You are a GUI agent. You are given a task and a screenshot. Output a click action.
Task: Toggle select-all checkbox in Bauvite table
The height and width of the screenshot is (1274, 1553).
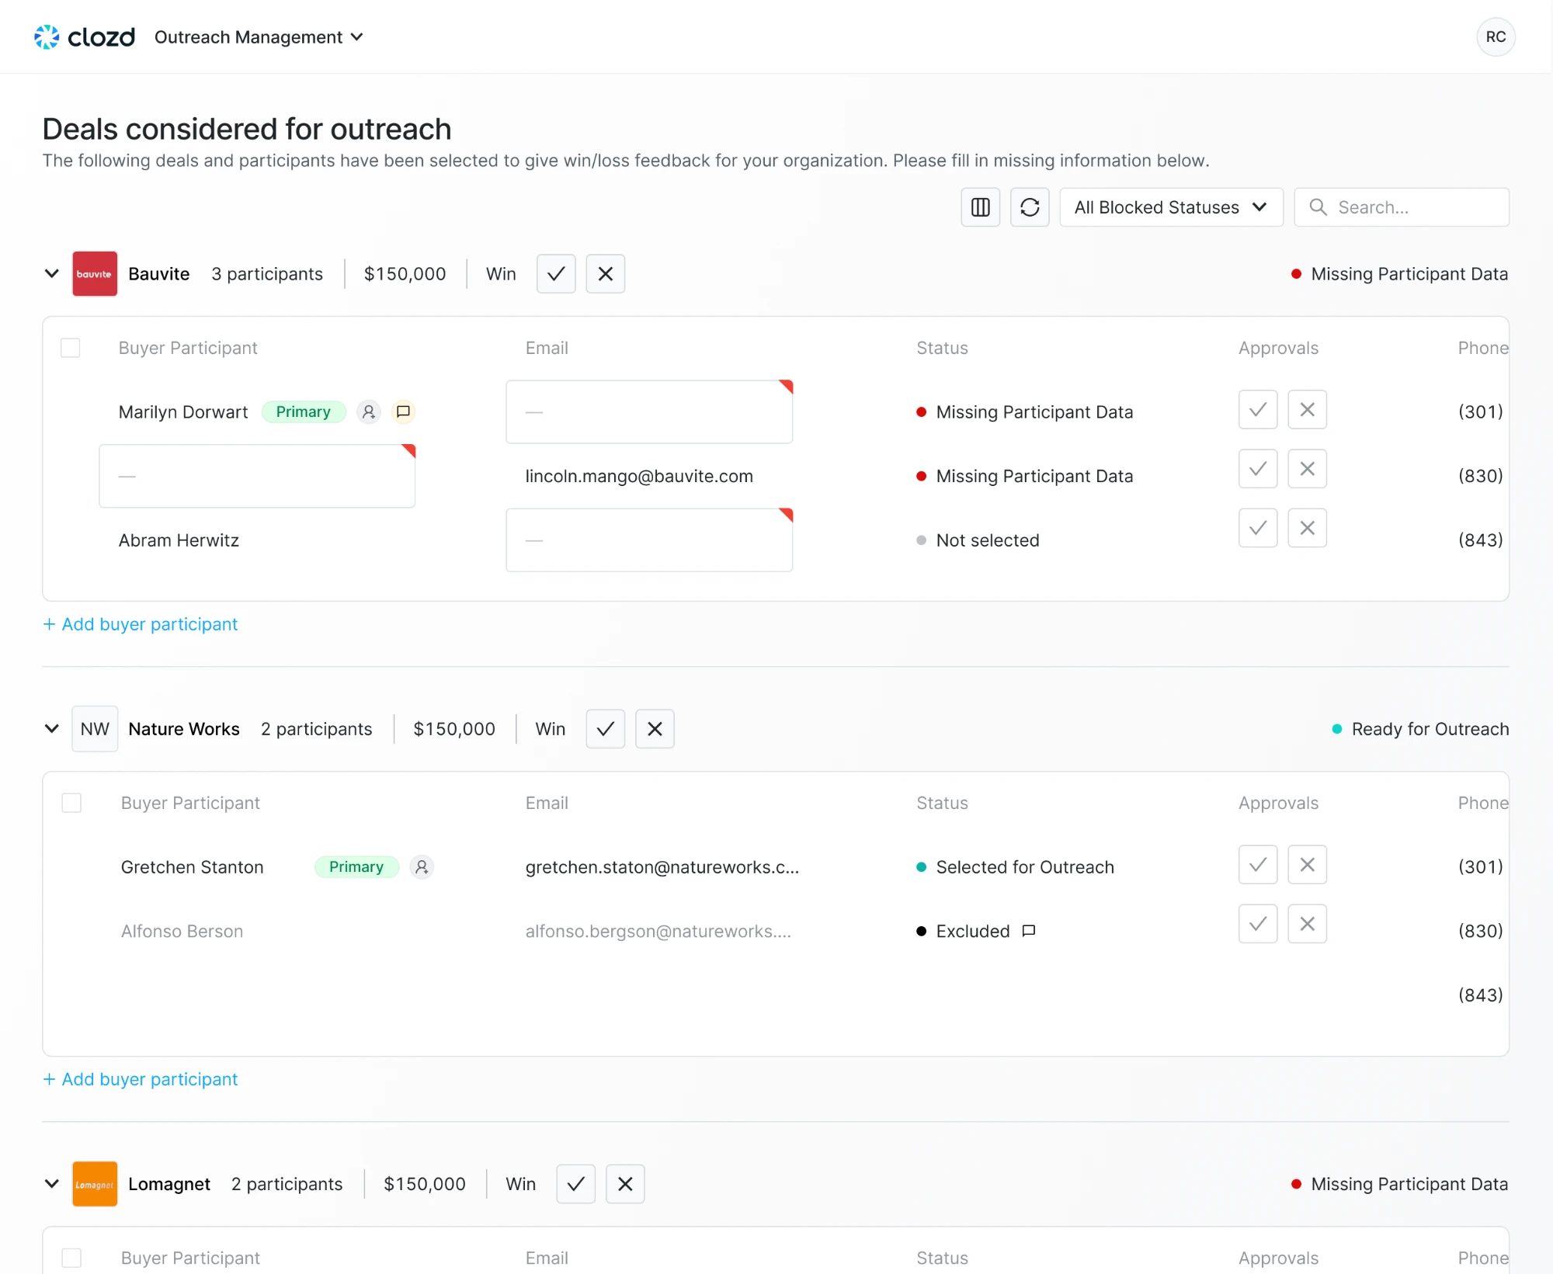pyautogui.click(x=71, y=348)
